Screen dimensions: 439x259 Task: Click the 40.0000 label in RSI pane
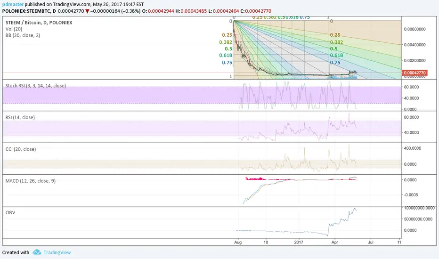(411, 132)
